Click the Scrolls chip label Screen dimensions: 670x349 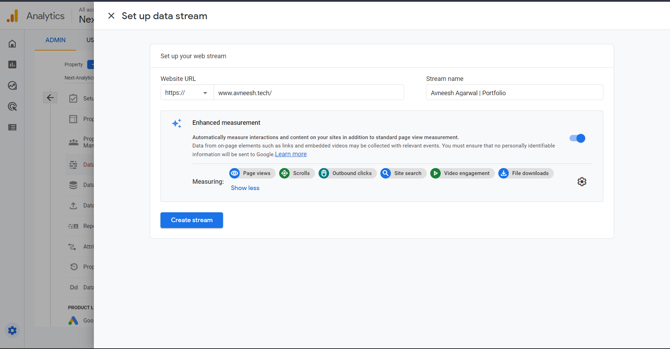(301, 173)
